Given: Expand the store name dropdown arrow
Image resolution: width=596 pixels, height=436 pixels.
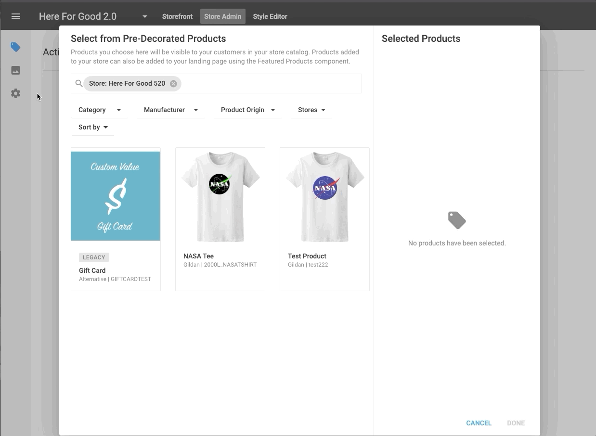Looking at the screenshot, I should (144, 17).
